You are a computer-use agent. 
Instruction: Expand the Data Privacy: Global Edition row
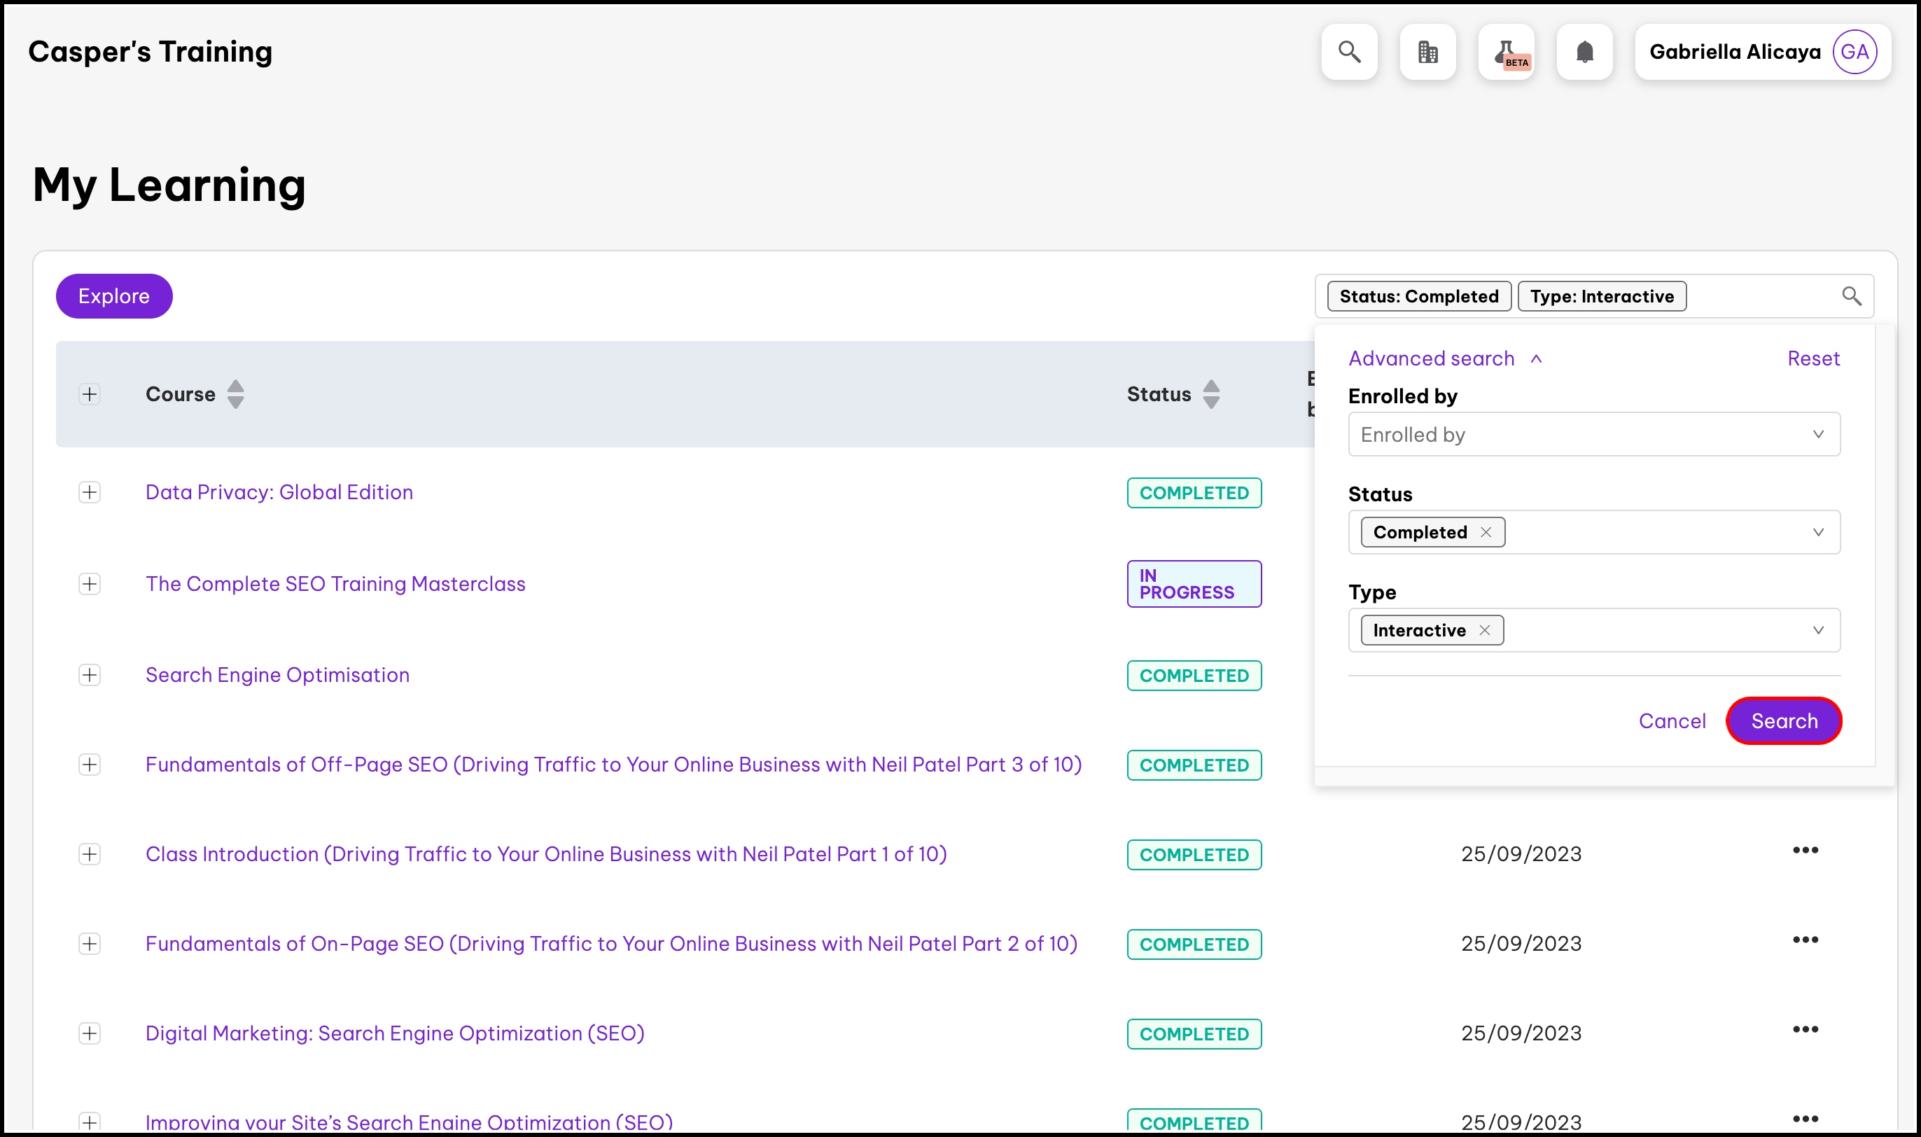click(90, 493)
